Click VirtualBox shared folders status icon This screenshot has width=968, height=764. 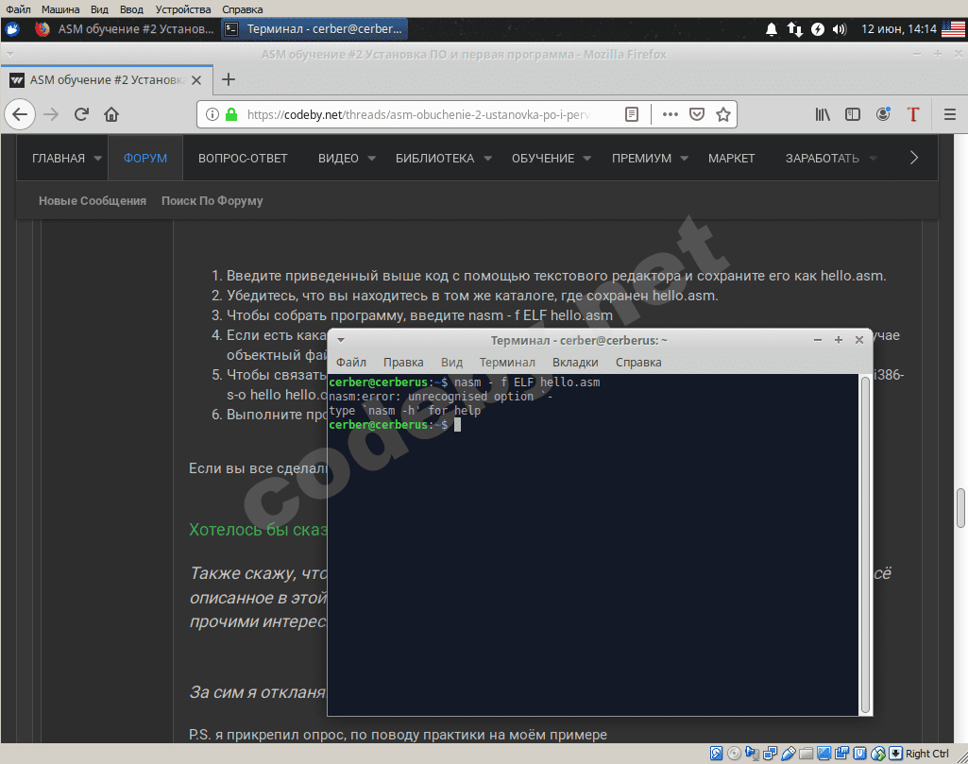click(806, 753)
